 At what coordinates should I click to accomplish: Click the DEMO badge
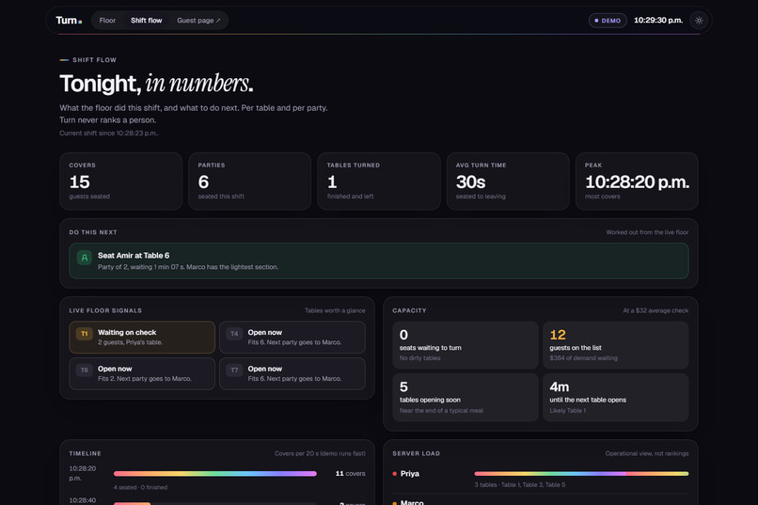[x=608, y=21]
